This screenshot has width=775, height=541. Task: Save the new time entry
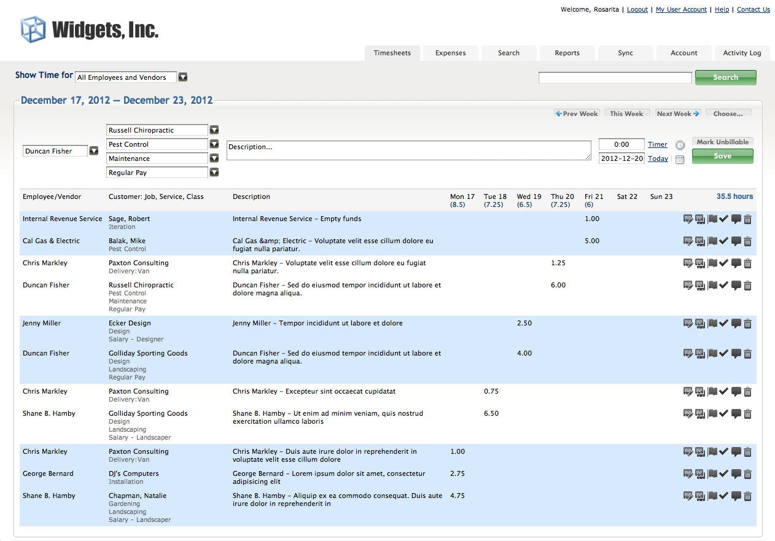(722, 157)
